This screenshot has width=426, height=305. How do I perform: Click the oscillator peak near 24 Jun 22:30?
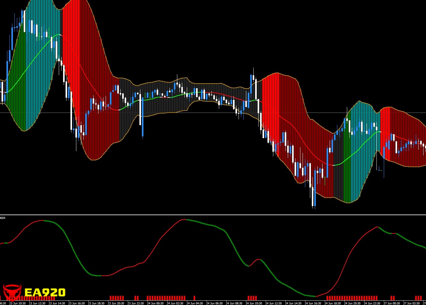coord(377,227)
